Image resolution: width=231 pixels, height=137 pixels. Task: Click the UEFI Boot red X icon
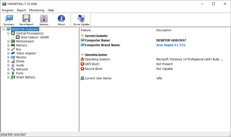click(82, 64)
